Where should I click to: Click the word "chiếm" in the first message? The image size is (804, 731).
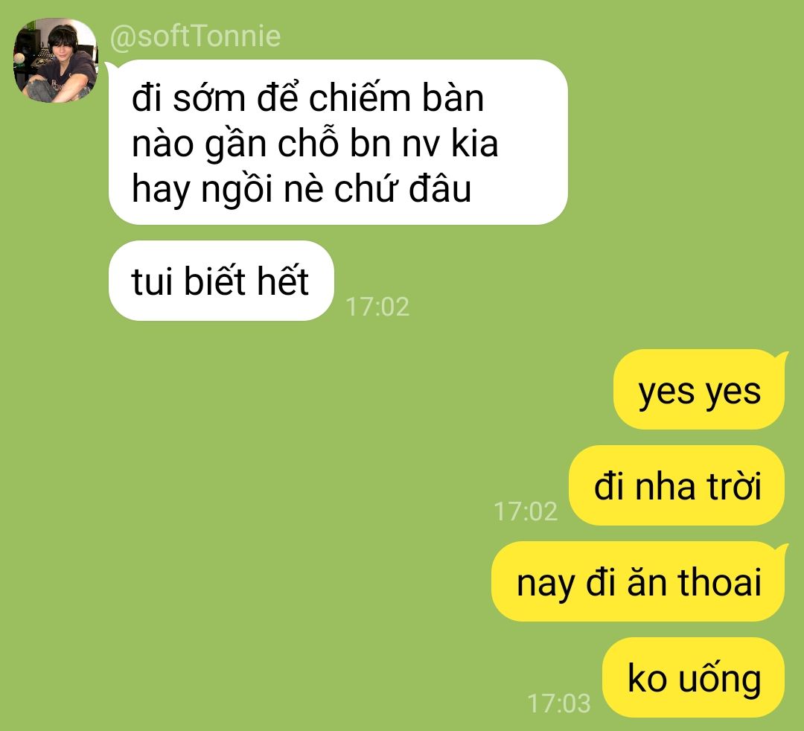pyautogui.click(x=360, y=98)
